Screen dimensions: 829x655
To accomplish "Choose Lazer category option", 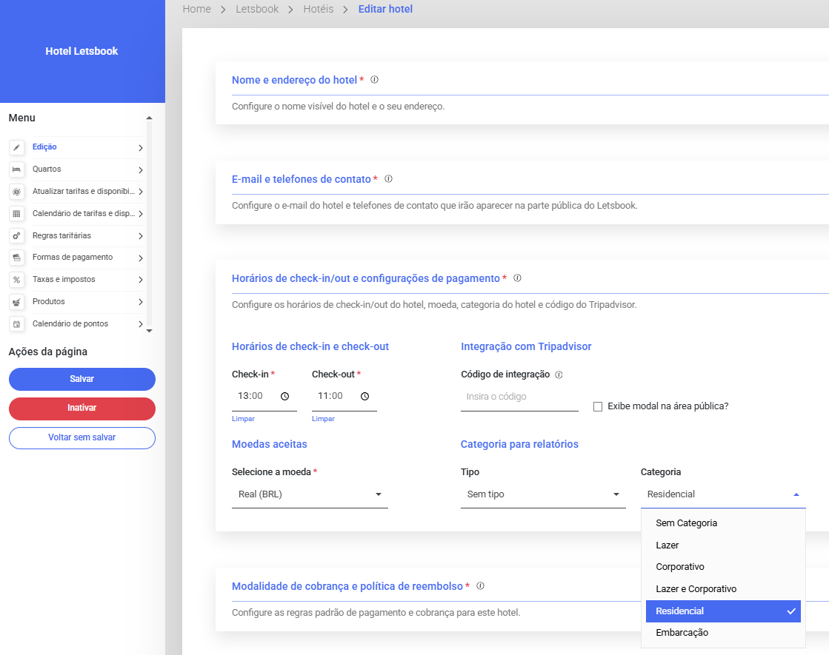I will click(x=723, y=545).
